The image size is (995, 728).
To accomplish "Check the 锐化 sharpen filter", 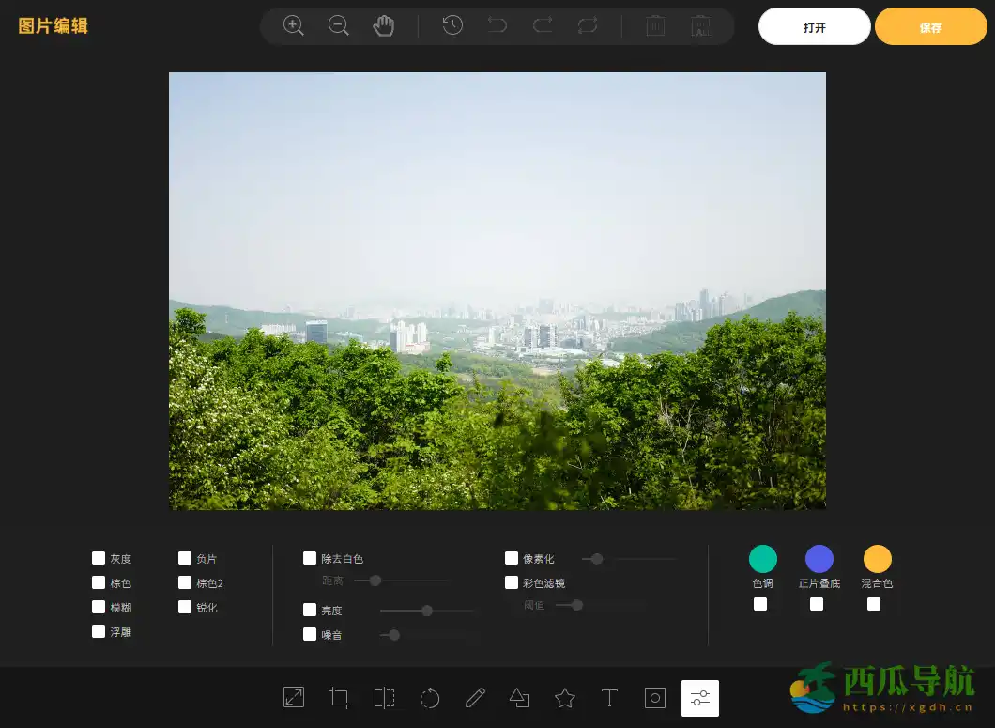I will (x=185, y=606).
